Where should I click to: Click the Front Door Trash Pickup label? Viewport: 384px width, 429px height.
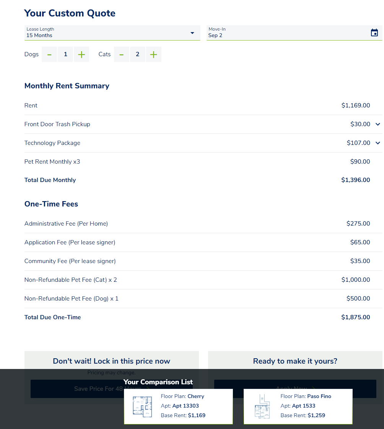click(57, 124)
